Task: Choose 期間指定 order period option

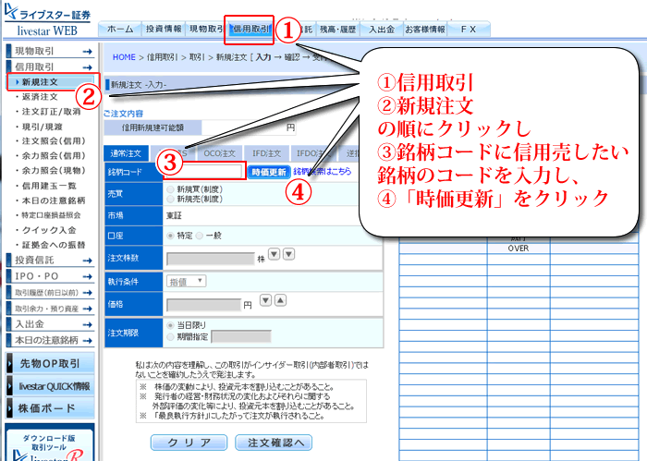Action: [168, 337]
